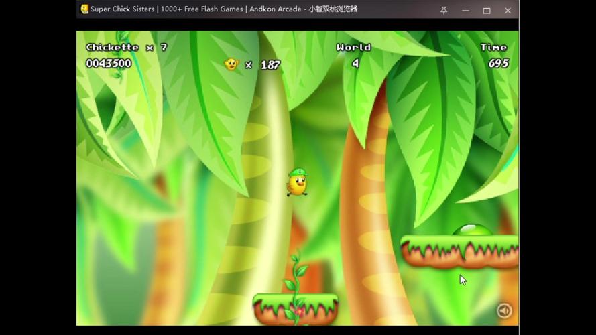Click the 695 timer value
This screenshot has height=335, width=596.
click(498, 64)
